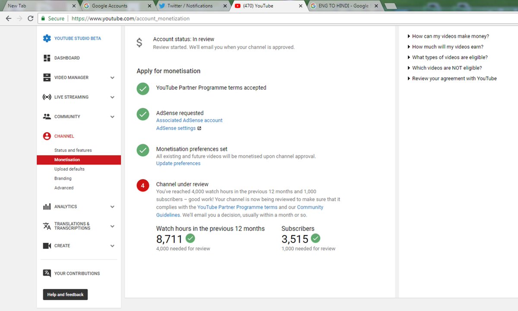The image size is (518, 311).
Task: Click the Translations & Transcriptions icon
Action: pyautogui.click(x=47, y=226)
